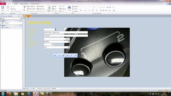The height and width of the screenshot is (96, 171).
Task: Sort records Descending
Action: pos(31,9)
